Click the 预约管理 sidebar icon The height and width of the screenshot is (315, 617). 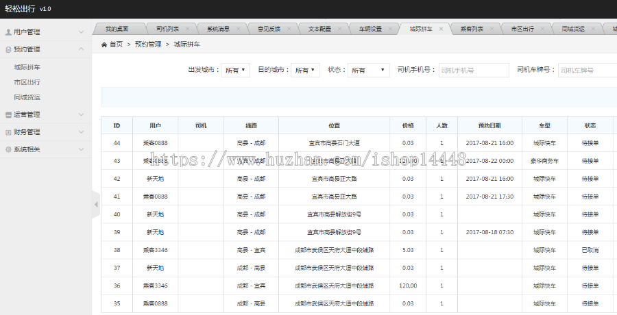8,49
